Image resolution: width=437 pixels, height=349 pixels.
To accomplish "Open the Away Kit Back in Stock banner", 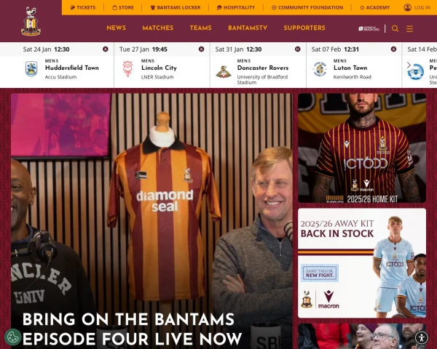I will (x=362, y=263).
